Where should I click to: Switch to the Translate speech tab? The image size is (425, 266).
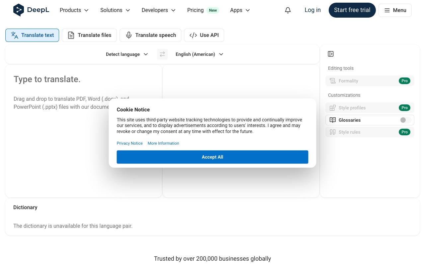point(150,35)
